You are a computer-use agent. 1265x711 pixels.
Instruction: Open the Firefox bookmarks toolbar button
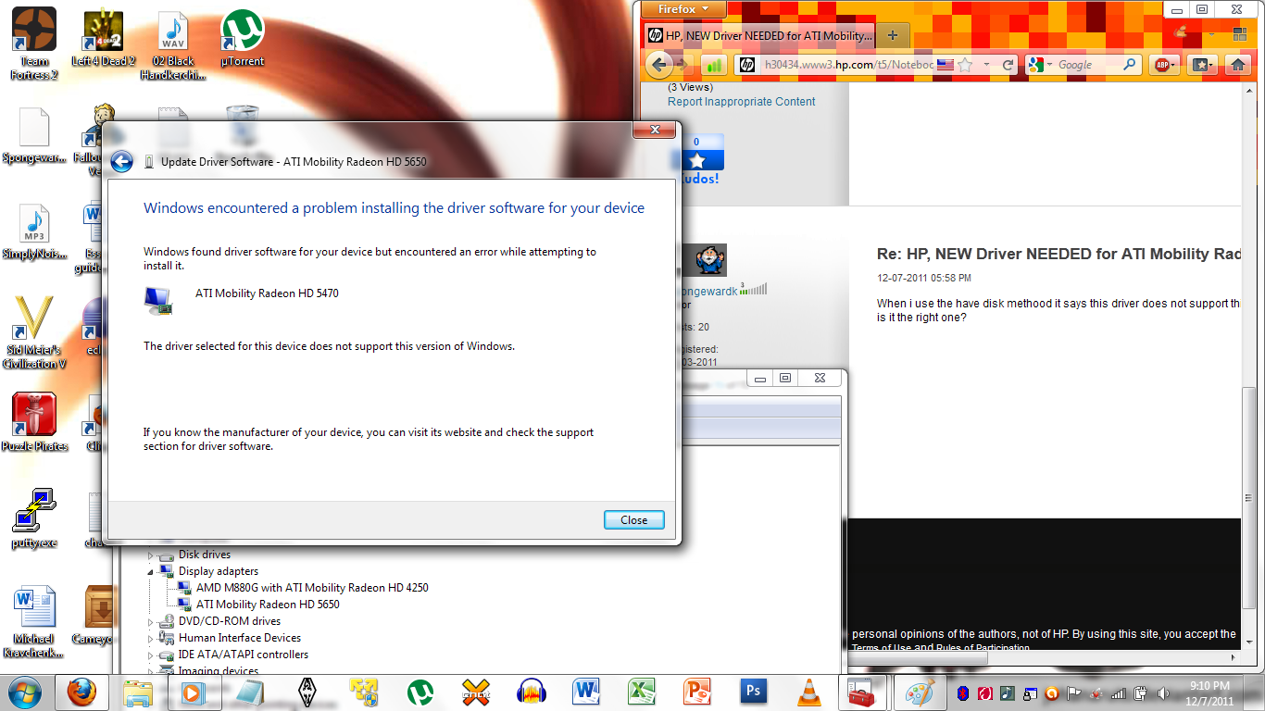[x=1202, y=65]
